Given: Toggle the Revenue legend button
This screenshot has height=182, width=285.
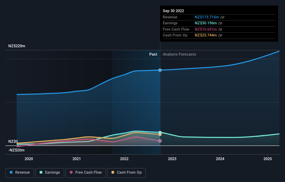Looking at the screenshot, I should tap(20, 173).
